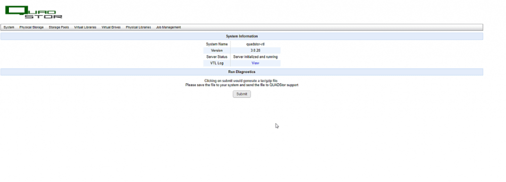Click the Run Diagnostics section header

click(242, 72)
